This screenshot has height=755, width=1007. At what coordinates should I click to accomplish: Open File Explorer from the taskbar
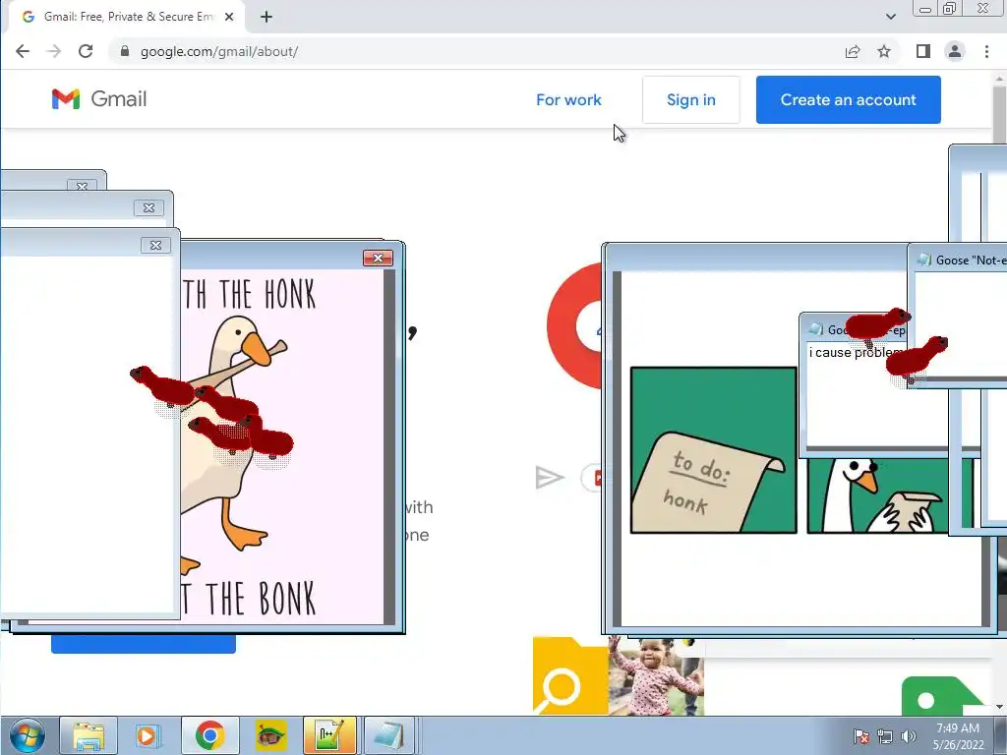coord(89,735)
